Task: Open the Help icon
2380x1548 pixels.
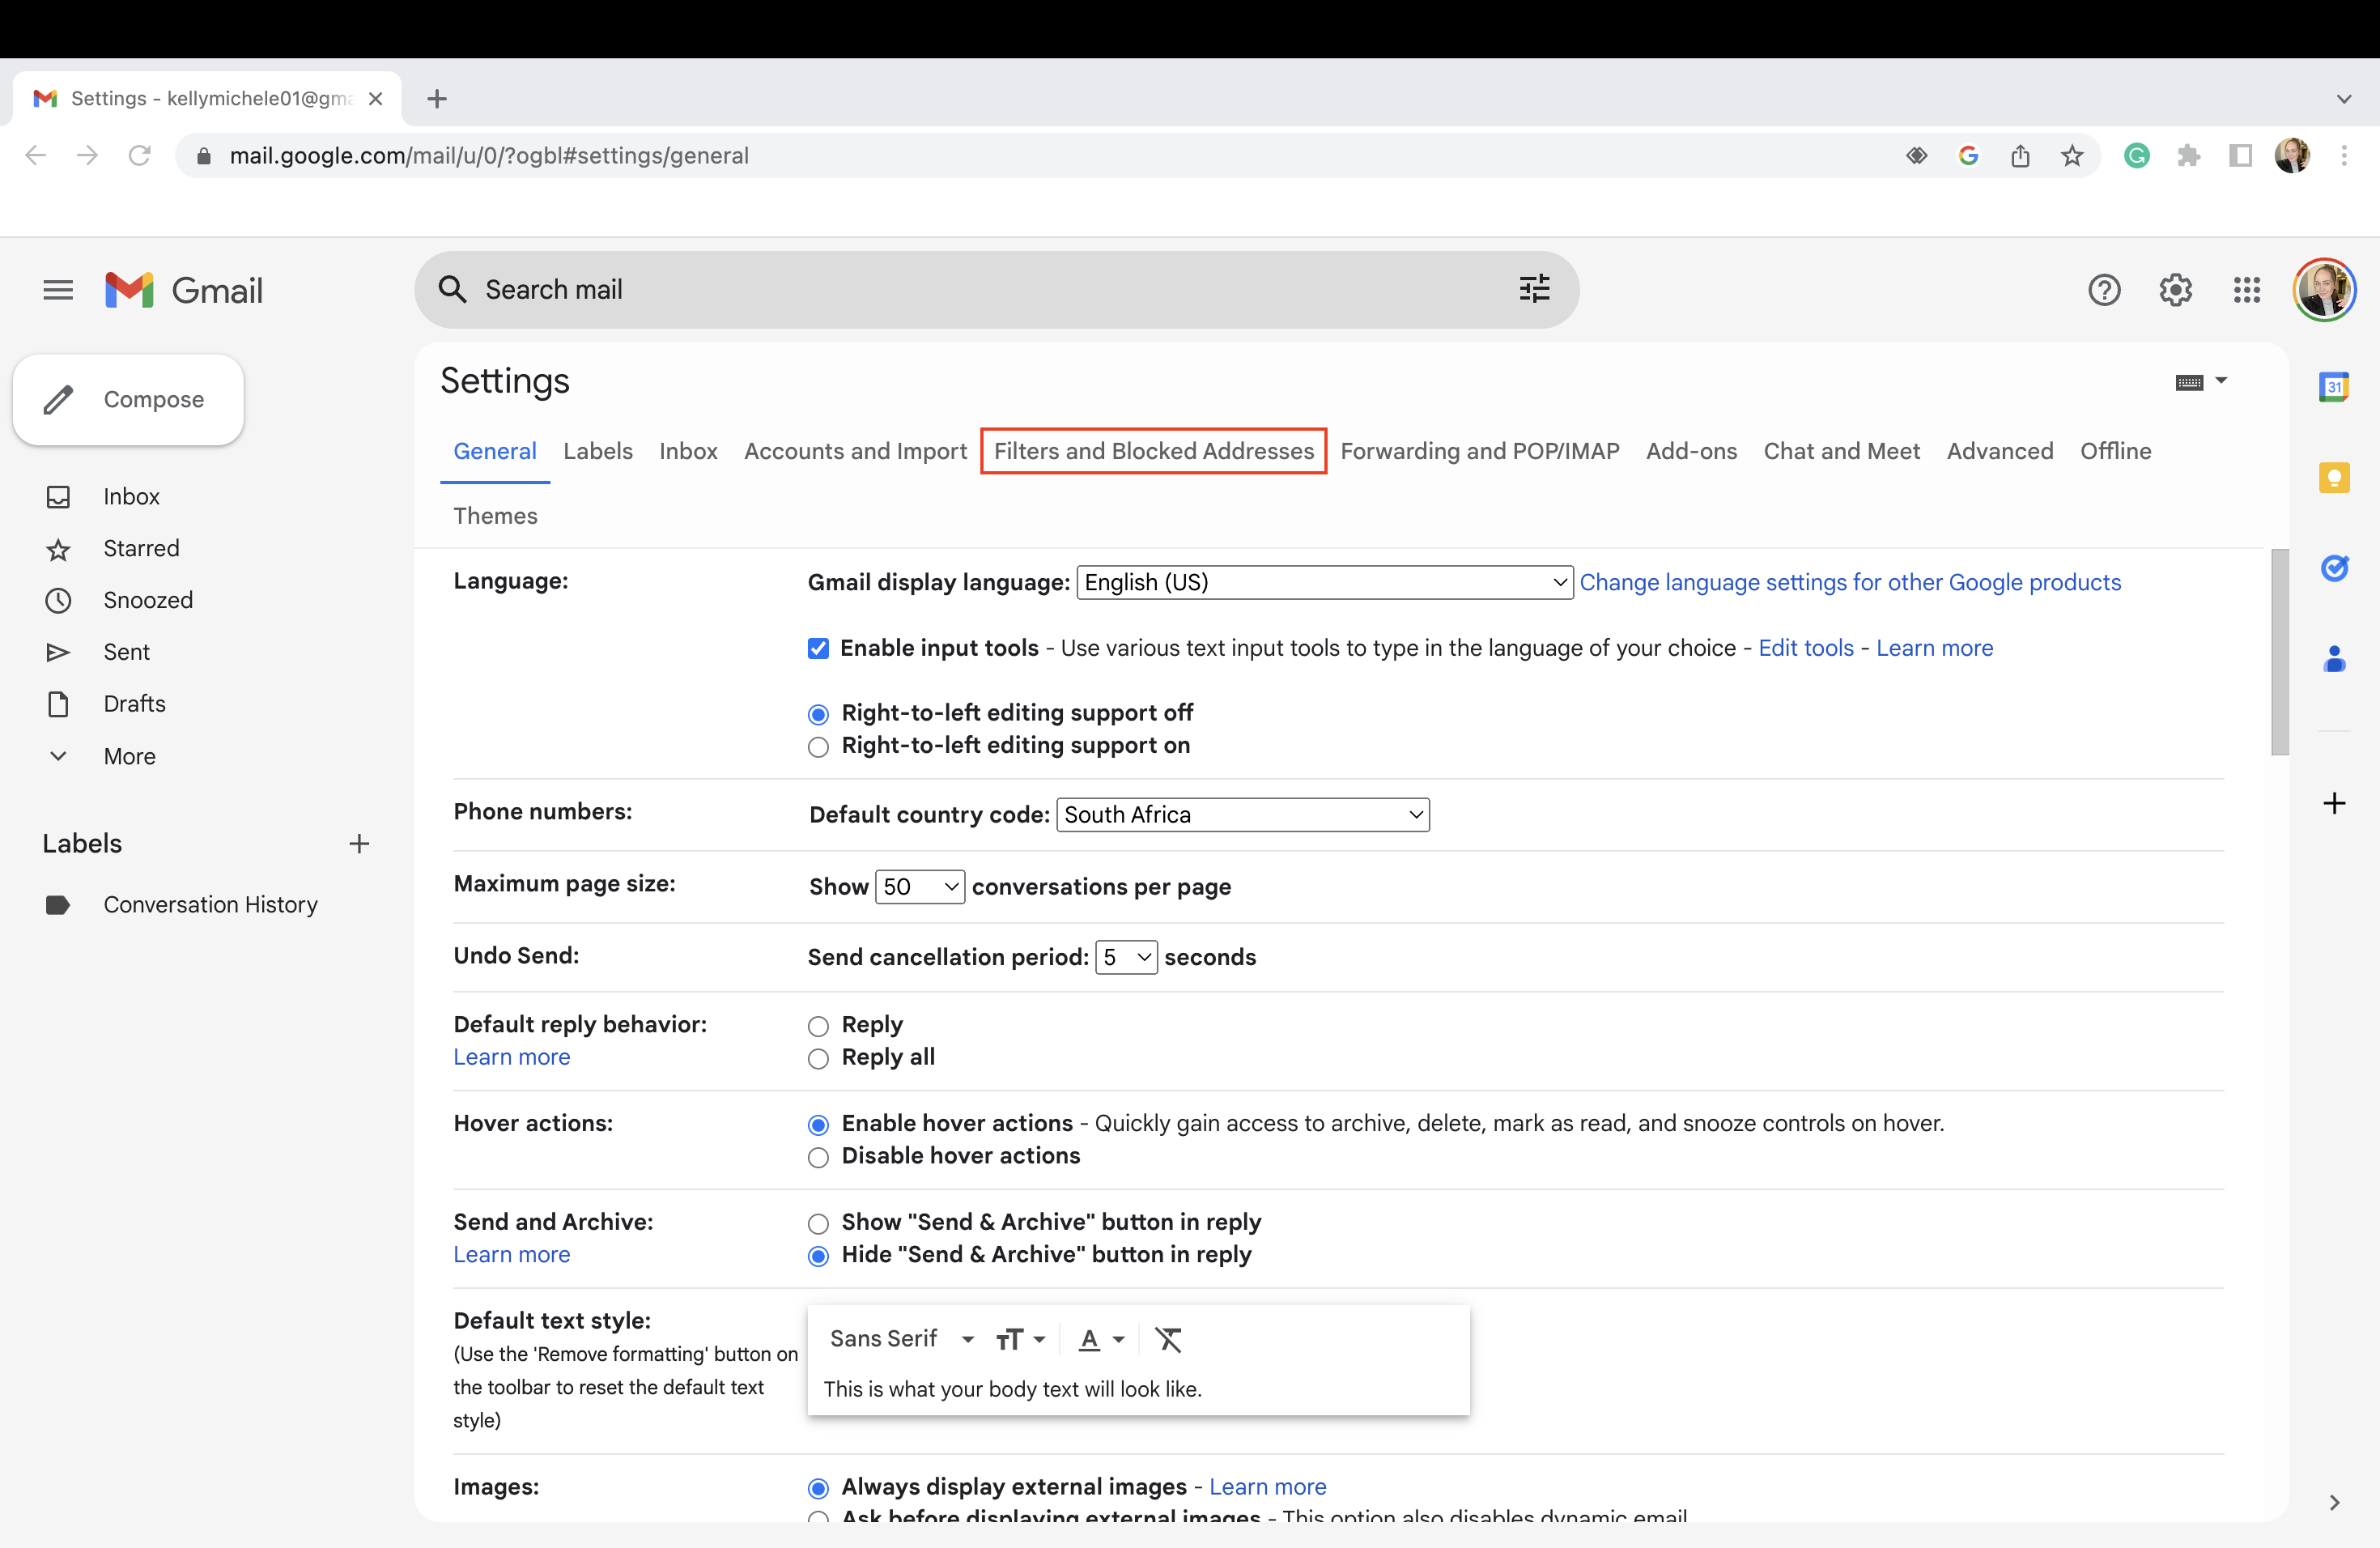Action: (2105, 289)
